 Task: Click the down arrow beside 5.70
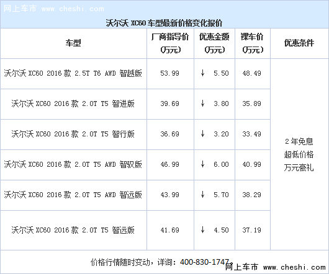pyautogui.click(x=202, y=195)
